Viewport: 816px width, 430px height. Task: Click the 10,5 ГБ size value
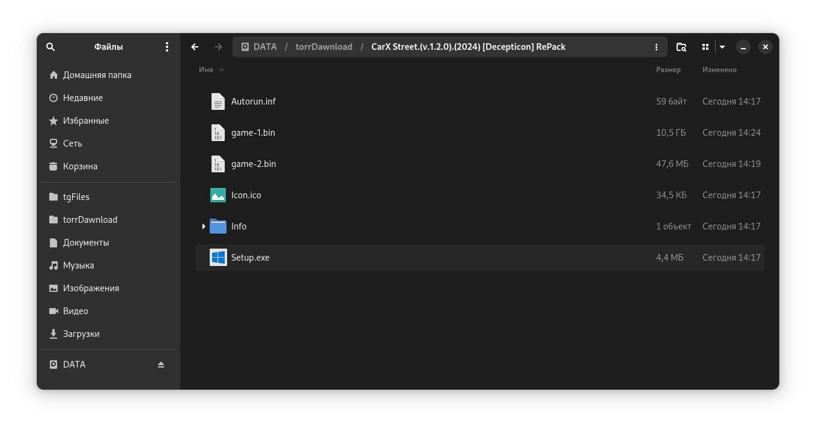pos(671,133)
